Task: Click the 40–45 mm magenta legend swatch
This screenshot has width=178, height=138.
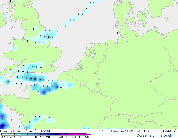Action: pos(76,134)
